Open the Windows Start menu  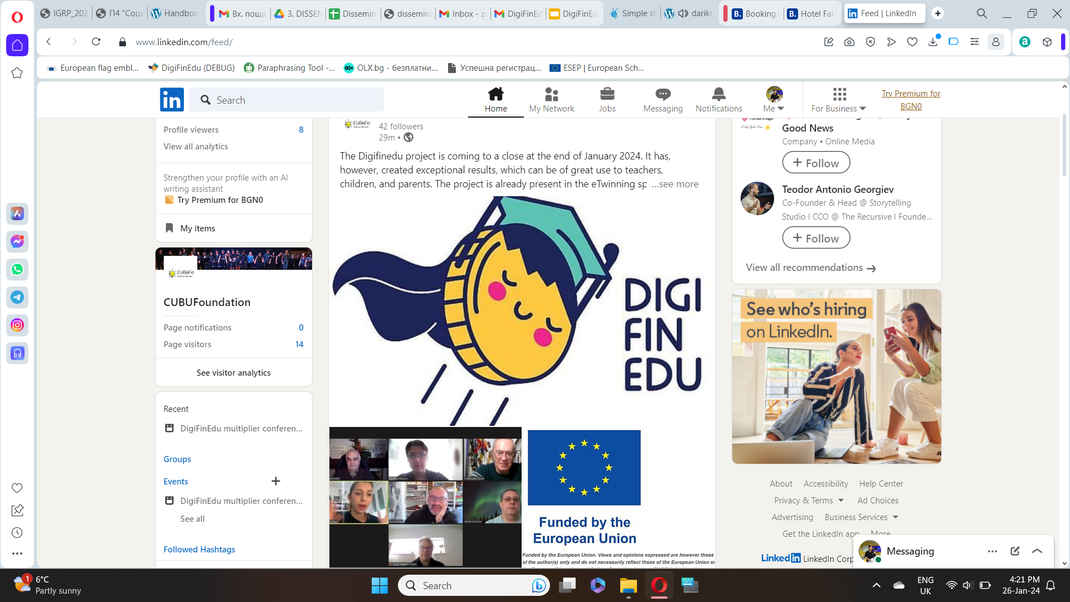click(380, 585)
